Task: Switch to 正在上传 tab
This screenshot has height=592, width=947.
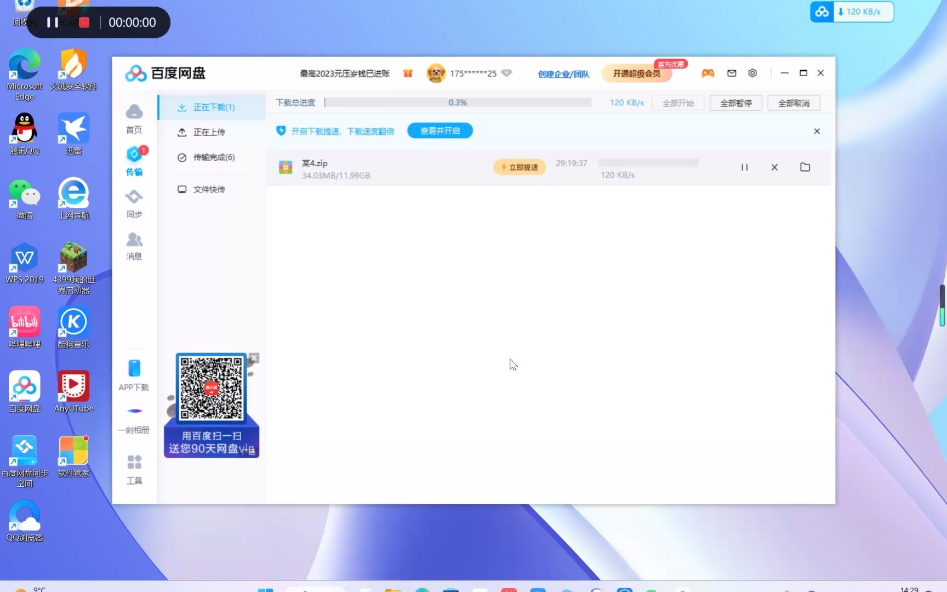Action: coord(211,132)
